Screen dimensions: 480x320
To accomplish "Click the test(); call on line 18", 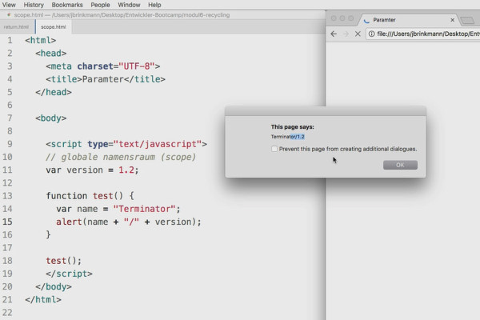I will click(x=64, y=261).
